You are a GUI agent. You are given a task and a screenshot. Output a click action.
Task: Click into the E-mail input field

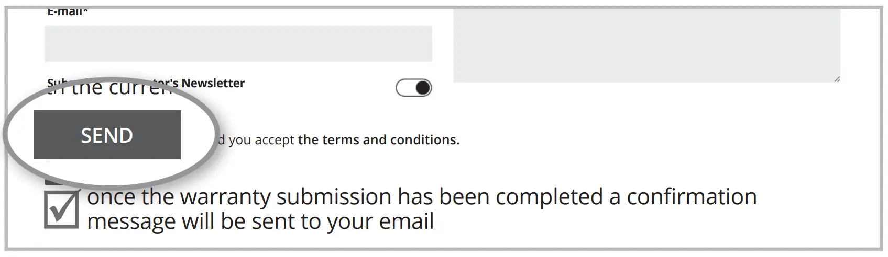pos(238,44)
